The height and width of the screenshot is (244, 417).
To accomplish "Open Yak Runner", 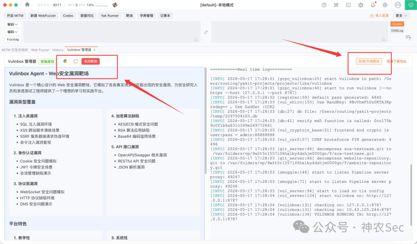I will pyautogui.click(x=110, y=16).
